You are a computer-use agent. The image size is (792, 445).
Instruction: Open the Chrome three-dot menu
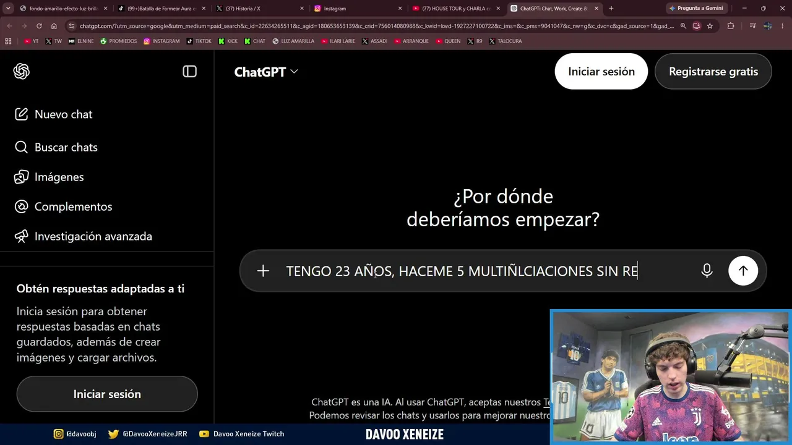click(x=783, y=26)
